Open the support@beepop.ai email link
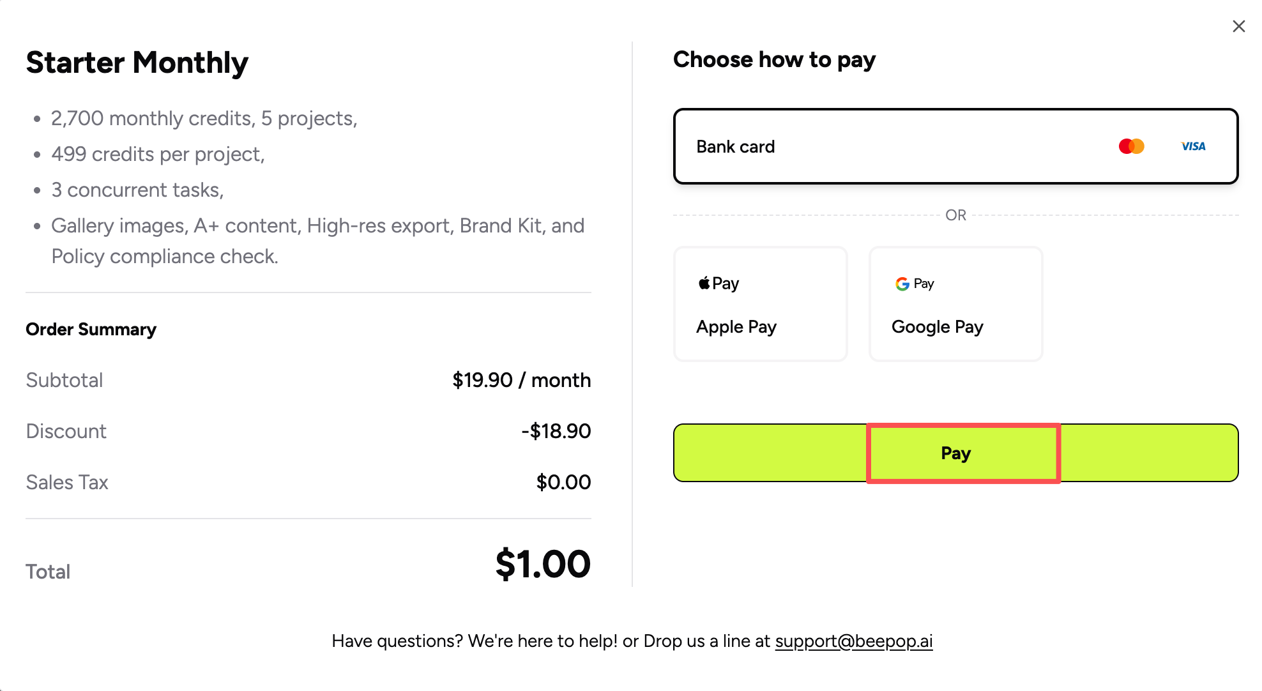 [854, 641]
